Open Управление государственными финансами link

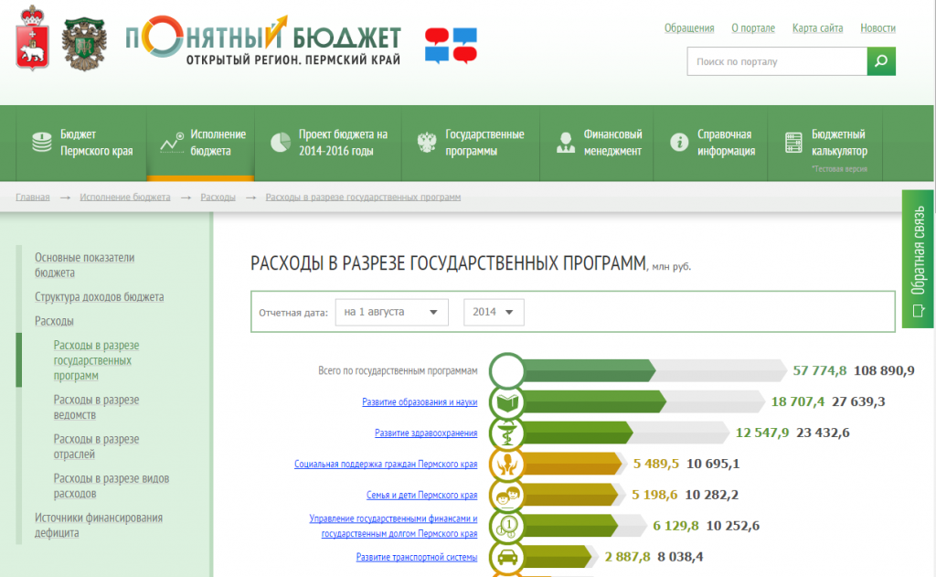click(393, 526)
